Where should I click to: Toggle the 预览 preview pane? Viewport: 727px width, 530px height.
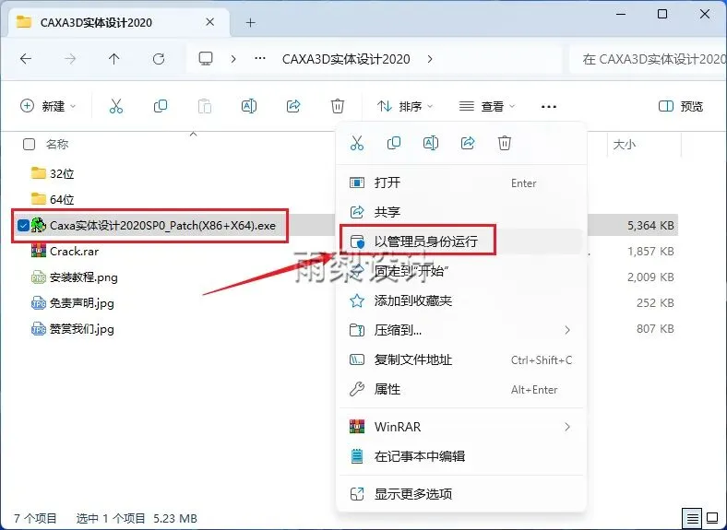681,107
